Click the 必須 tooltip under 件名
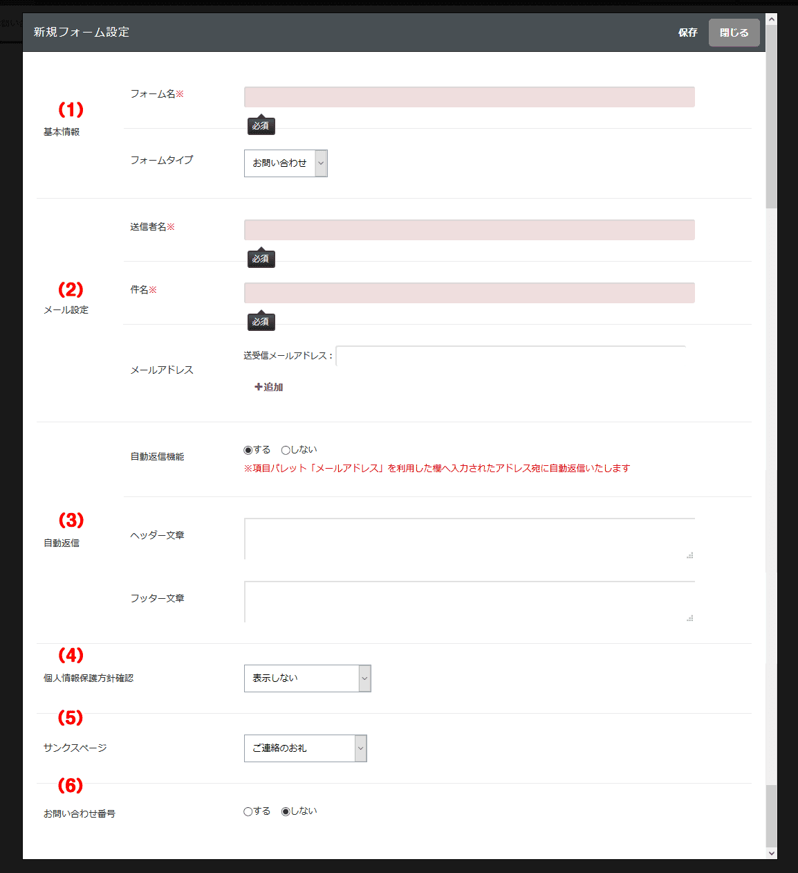 (x=261, y=322)
